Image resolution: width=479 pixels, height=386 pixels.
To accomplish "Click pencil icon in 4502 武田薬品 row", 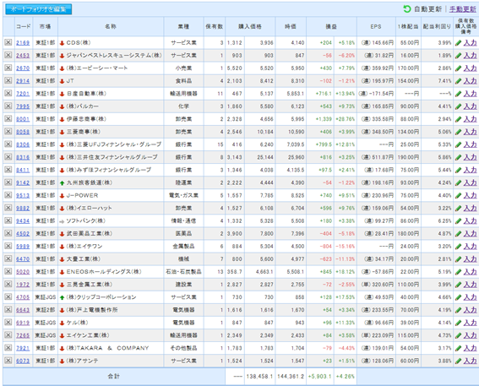I will tap(458, 234).
